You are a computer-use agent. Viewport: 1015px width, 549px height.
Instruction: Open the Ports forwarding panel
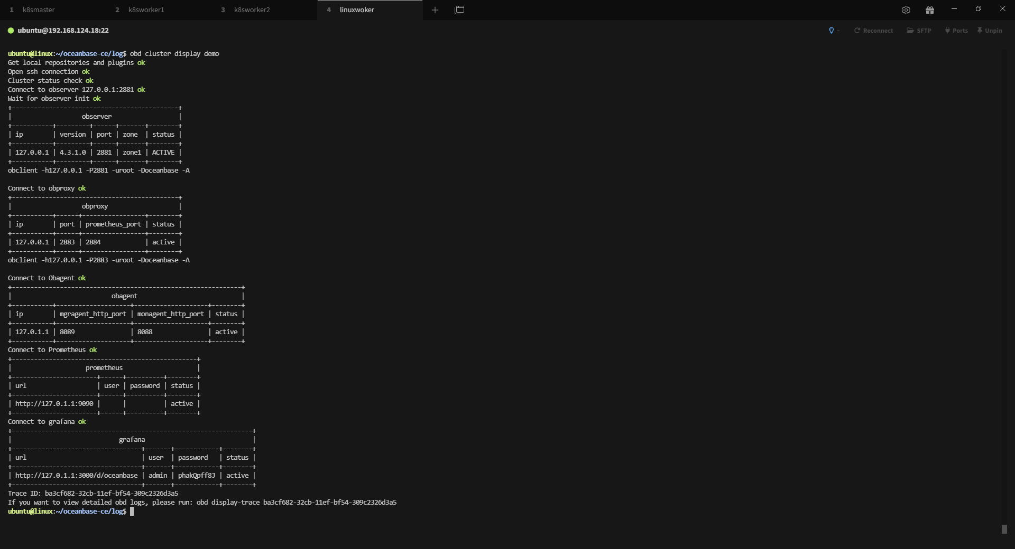click(956, 31)
